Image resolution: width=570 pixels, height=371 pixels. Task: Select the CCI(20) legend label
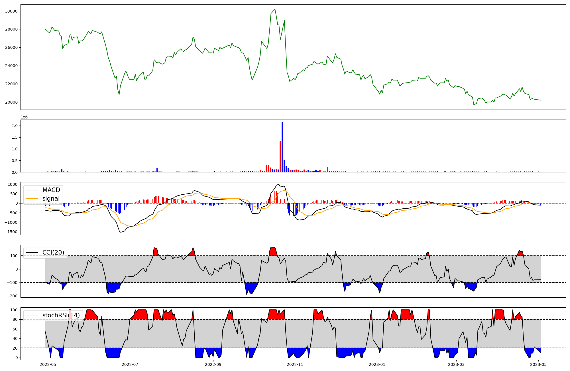[x=53, y=253]
